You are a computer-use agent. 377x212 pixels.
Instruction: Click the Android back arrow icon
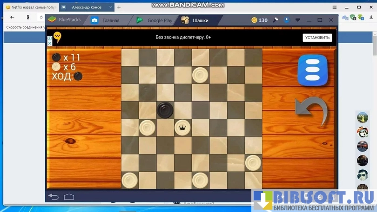click(54, 197)
